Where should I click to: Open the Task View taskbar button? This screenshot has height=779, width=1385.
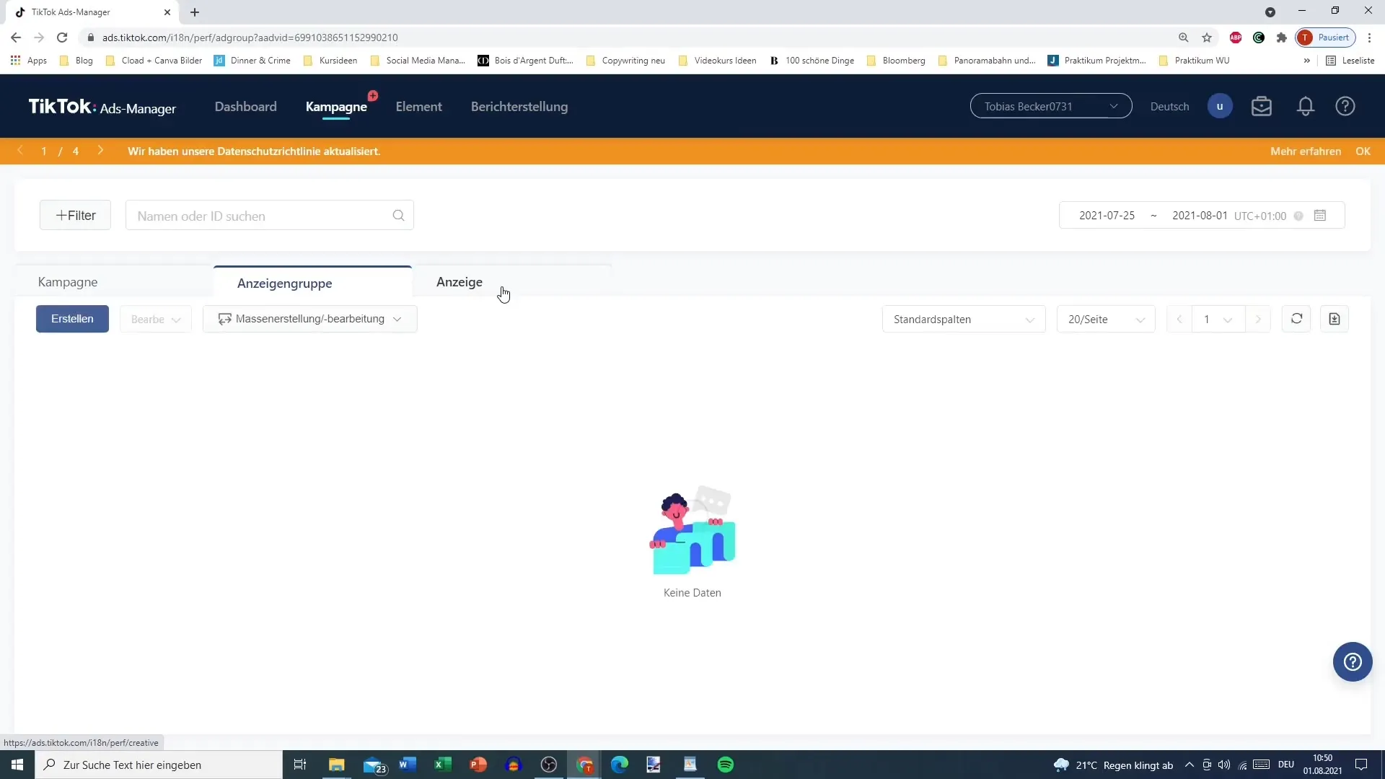coord(300,765)
